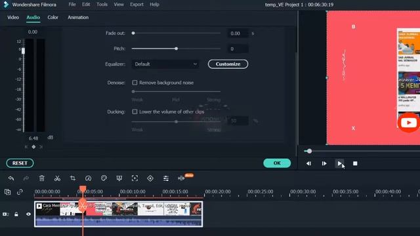
Task: Click the preview progress slider handle
Action: tap(309, 151)
